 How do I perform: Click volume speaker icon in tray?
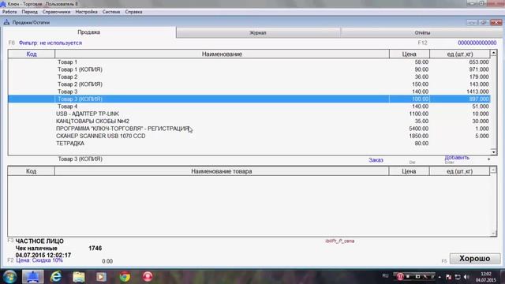(466, 277)
